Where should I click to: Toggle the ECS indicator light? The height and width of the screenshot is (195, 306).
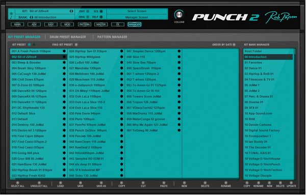[x=101, y=11]
